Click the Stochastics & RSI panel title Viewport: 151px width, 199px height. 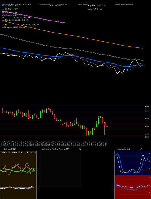pyautogui.click(x=129, y=149)
